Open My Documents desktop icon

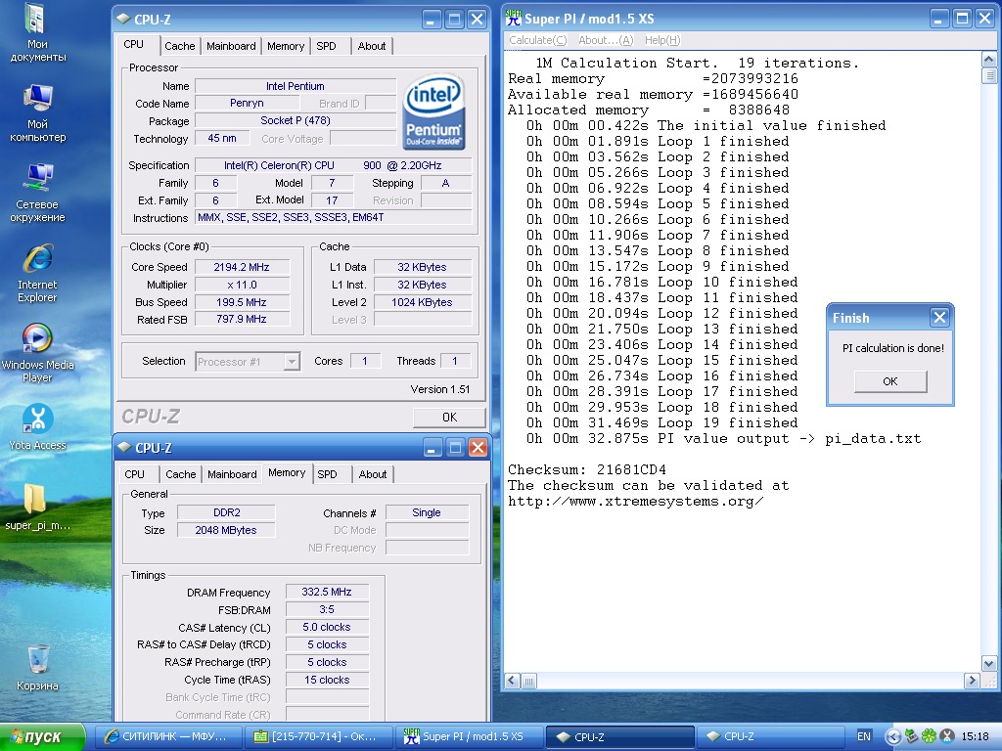pyautogui.click(x=37, y=33)
